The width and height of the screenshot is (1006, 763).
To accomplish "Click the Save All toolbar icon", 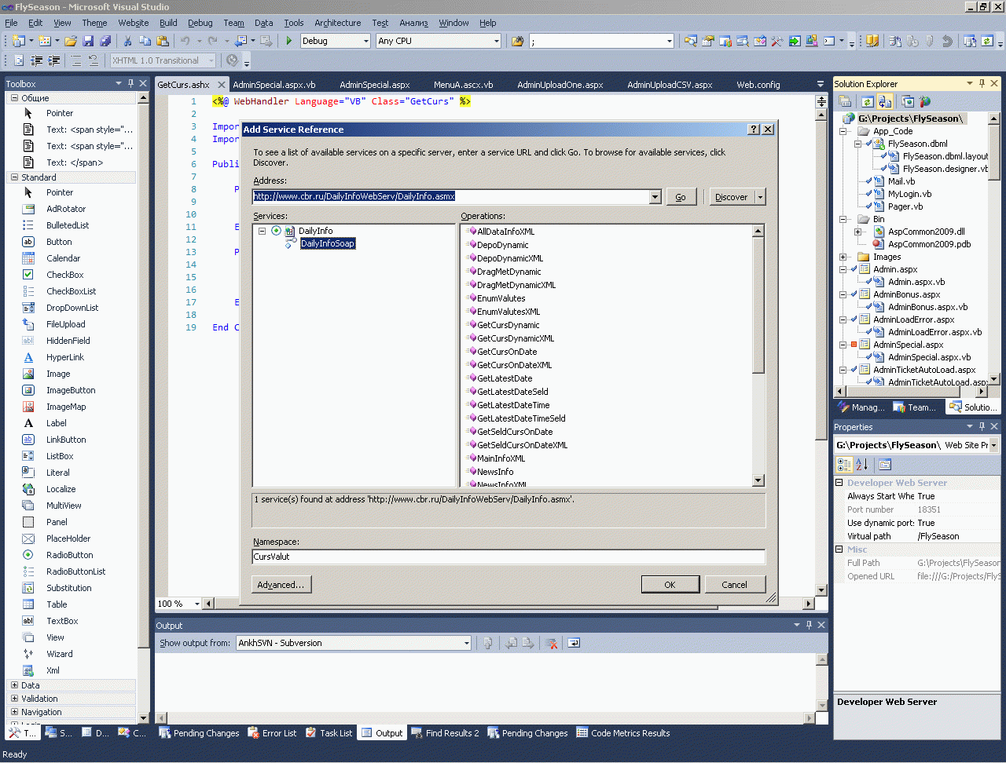I will (105, 41).
